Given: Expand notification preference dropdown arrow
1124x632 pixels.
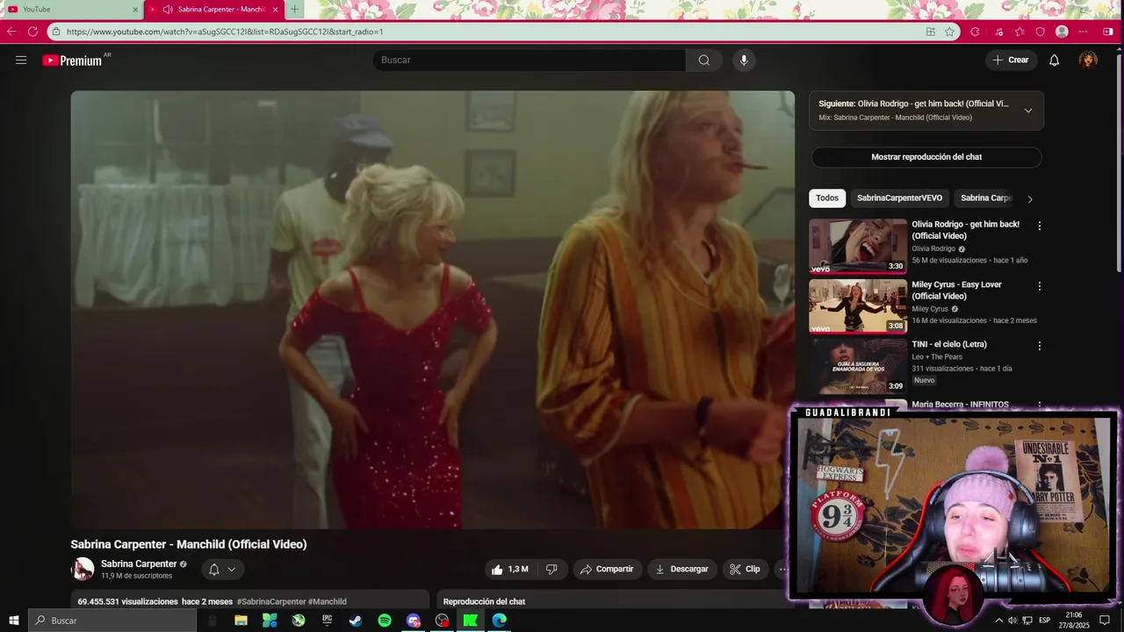Looking at the screenshot, I should (232, 569).
